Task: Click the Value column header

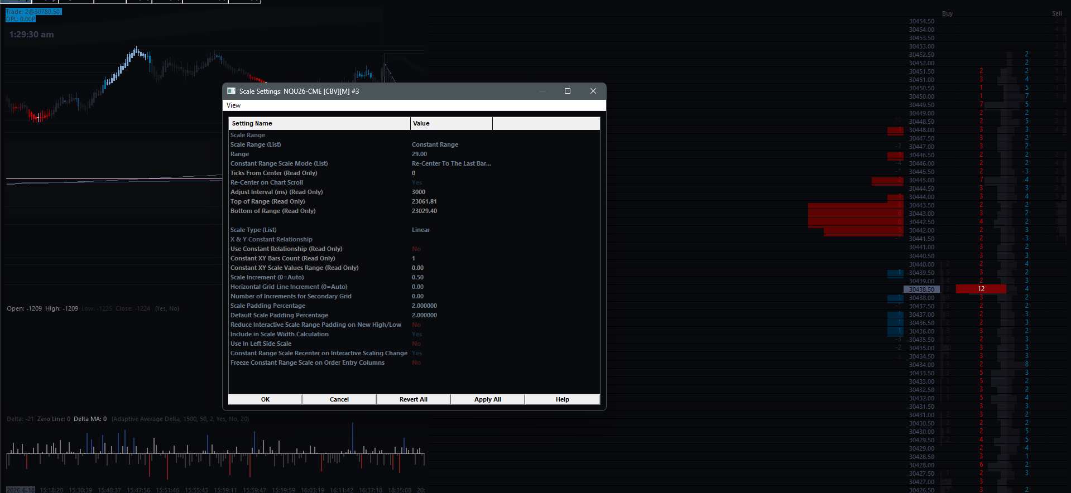Action: [452, 123]
